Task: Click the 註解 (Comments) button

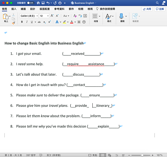Action: pyautogui.click(x=160, y=9)
